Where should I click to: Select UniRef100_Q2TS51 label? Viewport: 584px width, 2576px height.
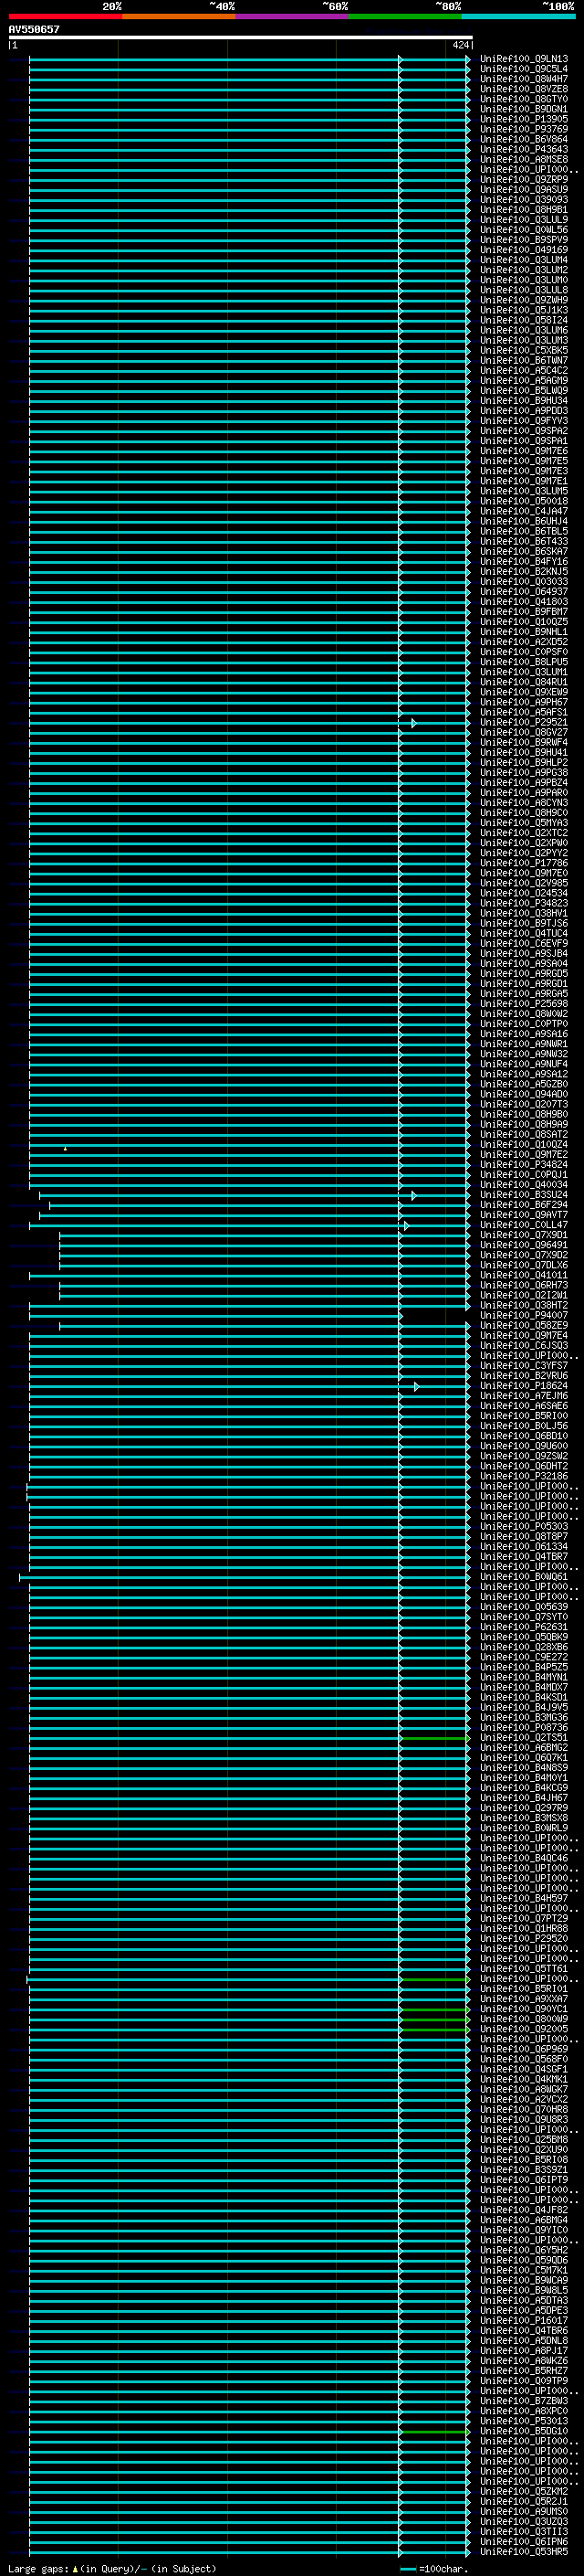524,1738
